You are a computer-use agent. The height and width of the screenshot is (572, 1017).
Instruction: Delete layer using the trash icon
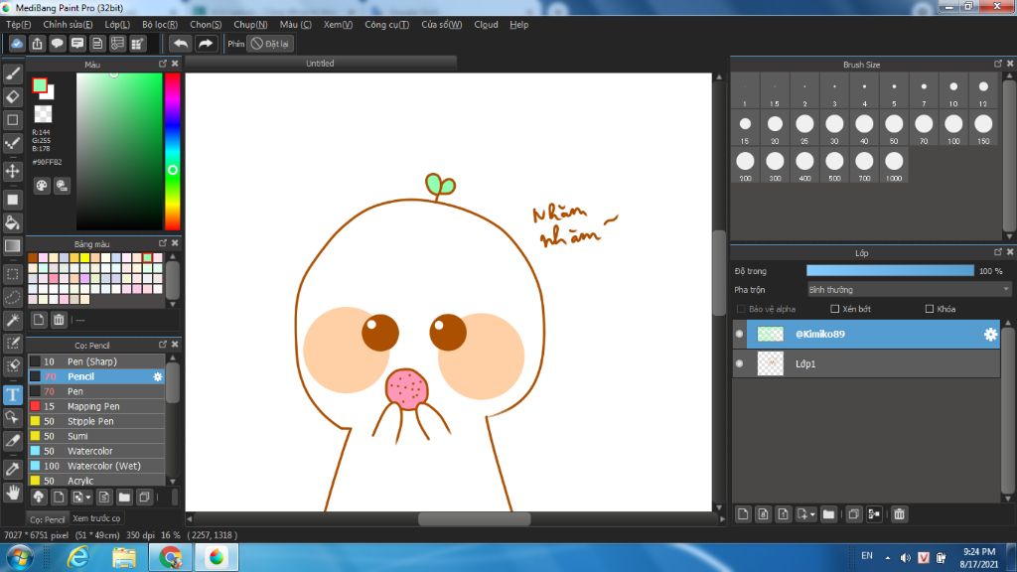pyautogui.click(x=899, y=514)
